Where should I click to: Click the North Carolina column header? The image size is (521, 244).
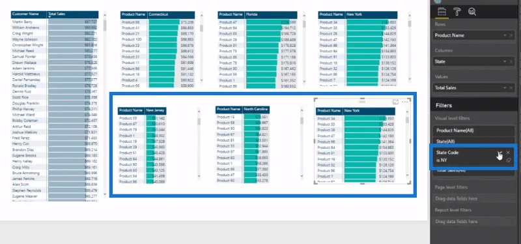click(256, 109)
